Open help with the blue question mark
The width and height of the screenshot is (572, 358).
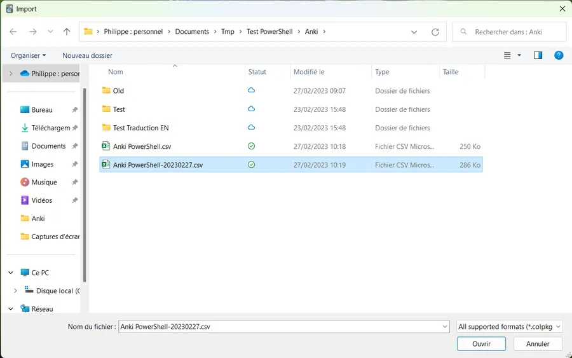click(559, 55)
